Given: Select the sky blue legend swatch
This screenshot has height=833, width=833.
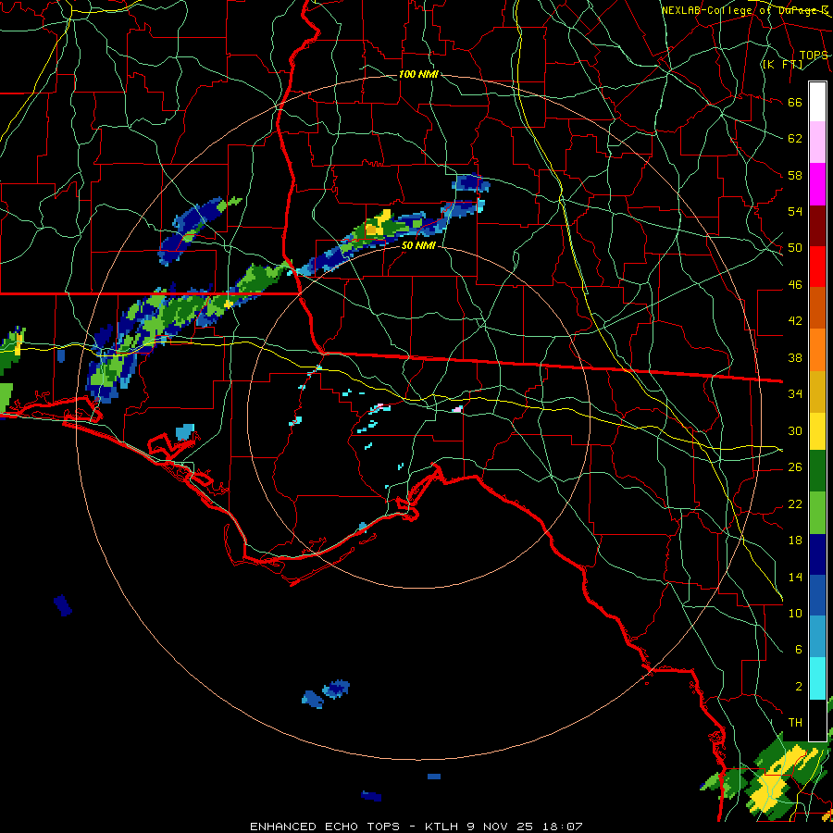Looking at the screenshot, I should (817, 637).
